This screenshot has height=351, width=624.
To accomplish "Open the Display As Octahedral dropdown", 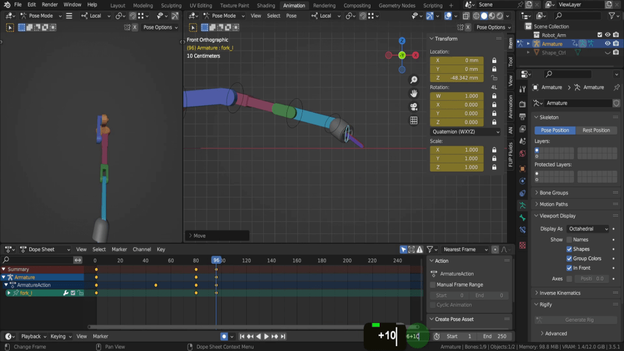I will pos(587,229).
